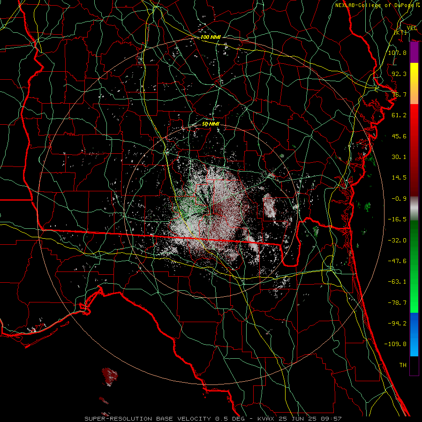Click the 92.3 velocity scale value
This screenshot has height=422, width=422.
(399, 74)
